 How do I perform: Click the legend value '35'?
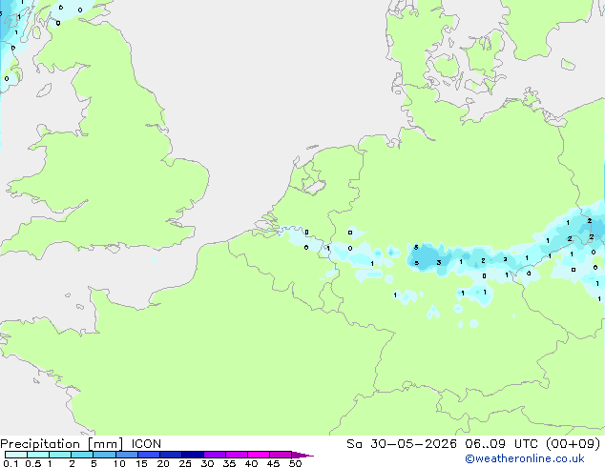coord(229,463)
